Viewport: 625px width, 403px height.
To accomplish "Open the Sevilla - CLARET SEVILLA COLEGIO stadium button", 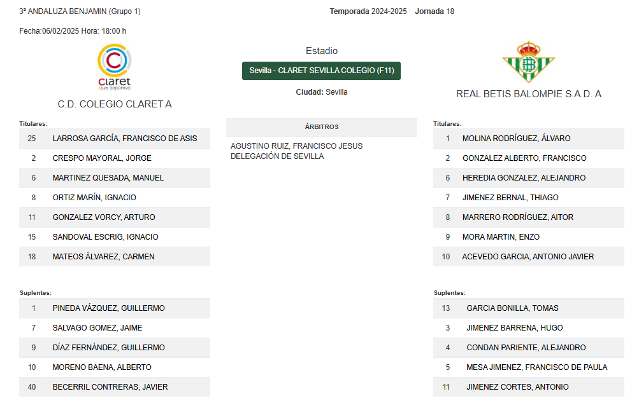I will [321, 71].
